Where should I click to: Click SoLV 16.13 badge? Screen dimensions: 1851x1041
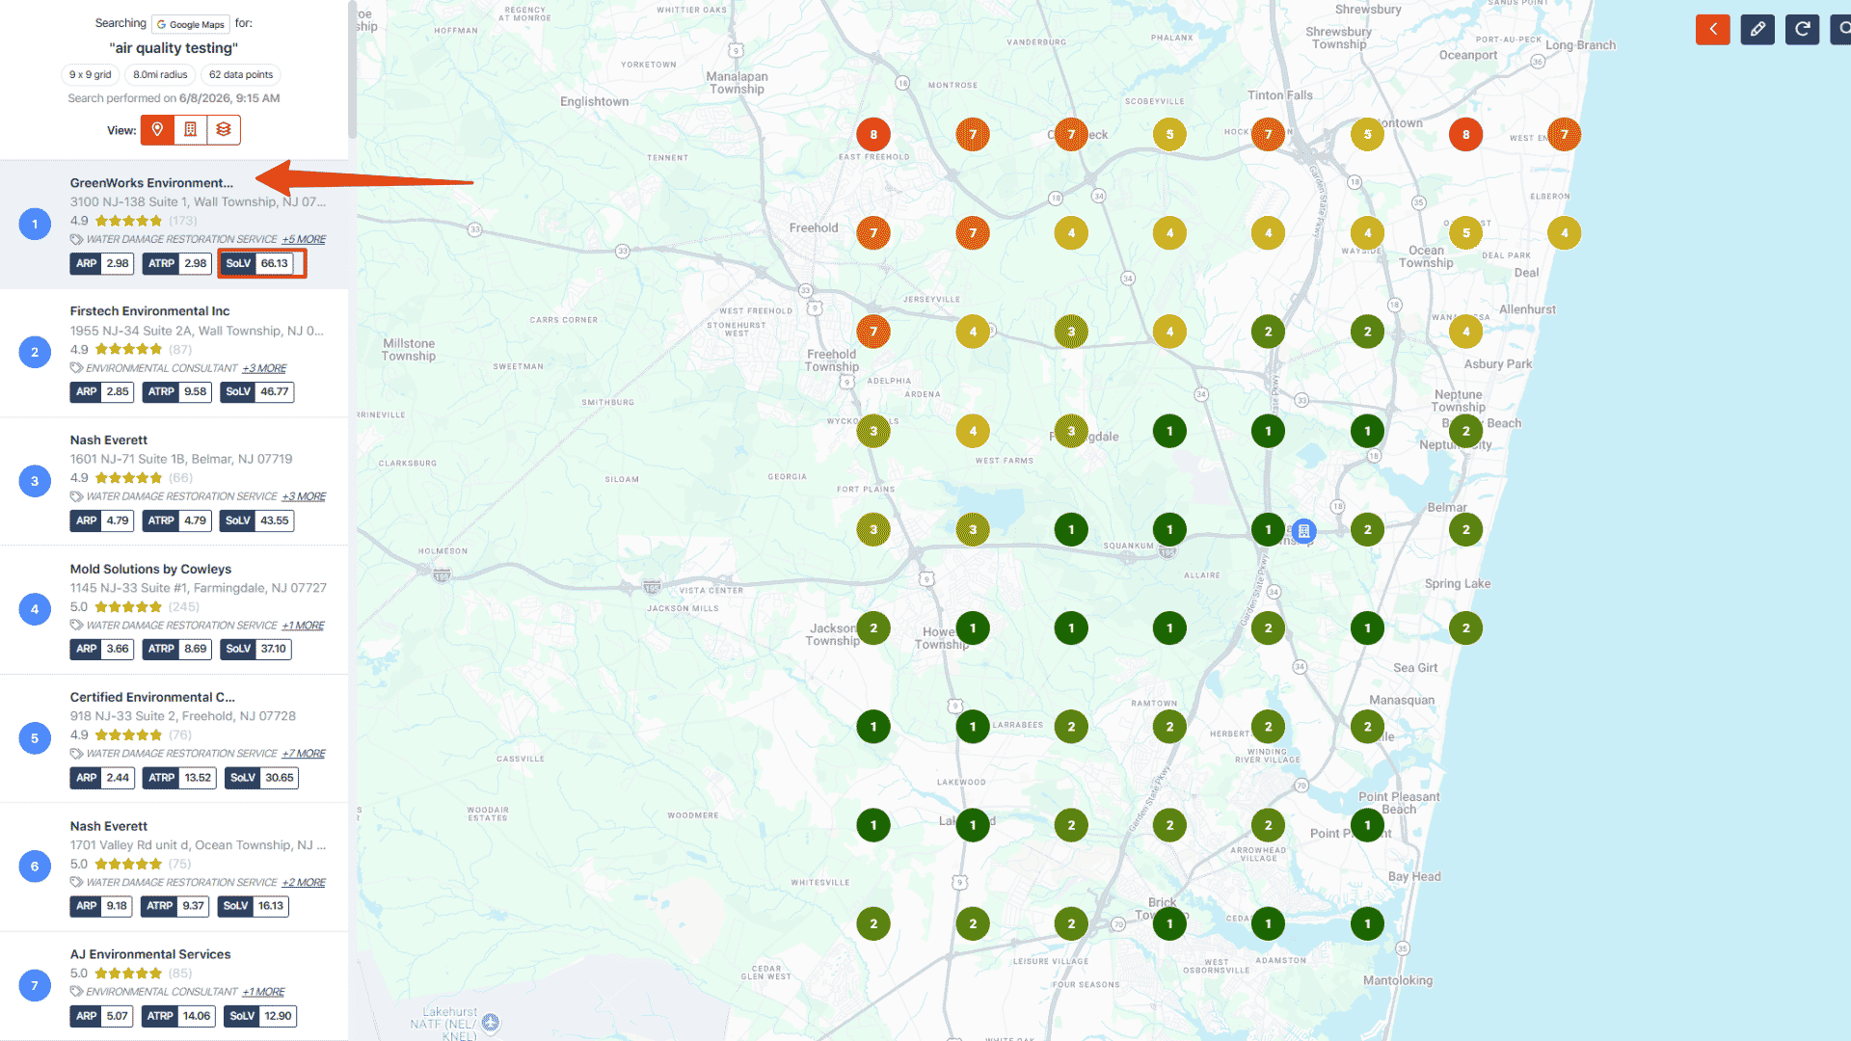point(254,906)
